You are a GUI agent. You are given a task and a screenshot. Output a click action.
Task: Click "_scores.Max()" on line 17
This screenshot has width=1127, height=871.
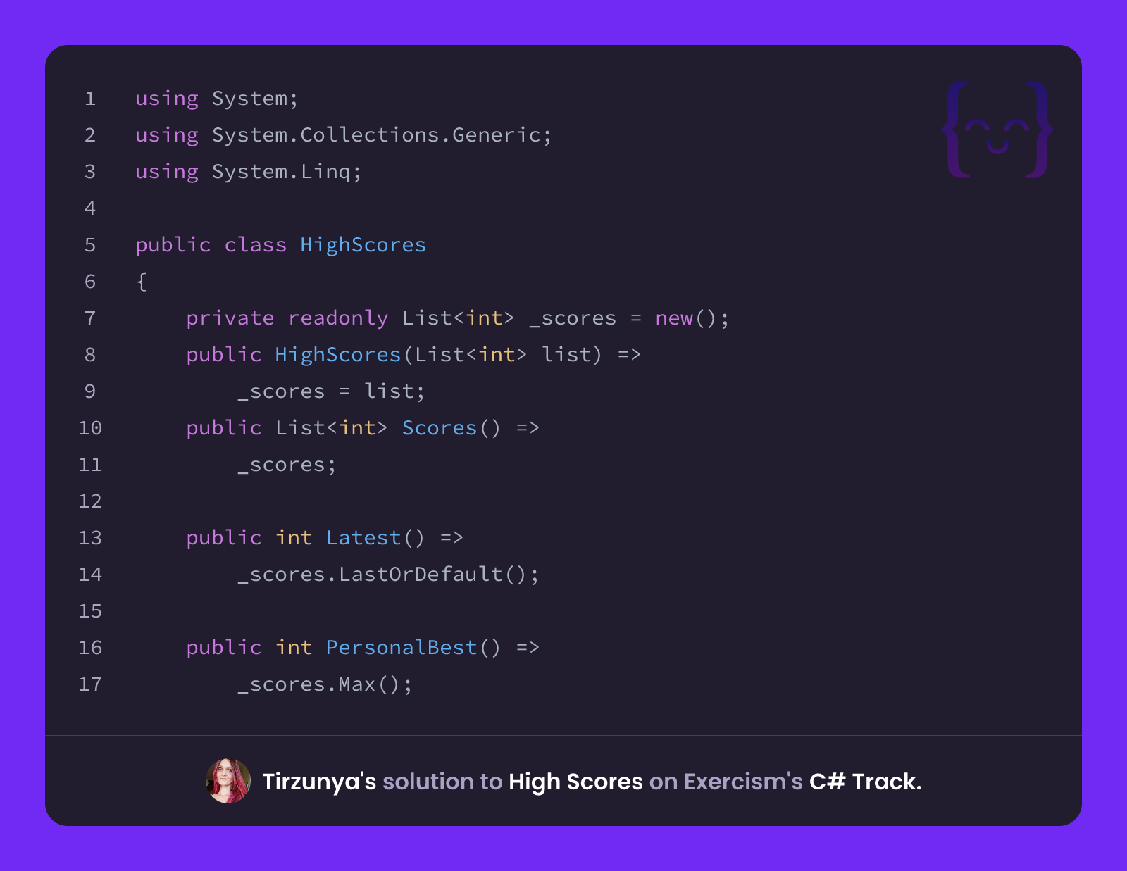coord(319,684)
